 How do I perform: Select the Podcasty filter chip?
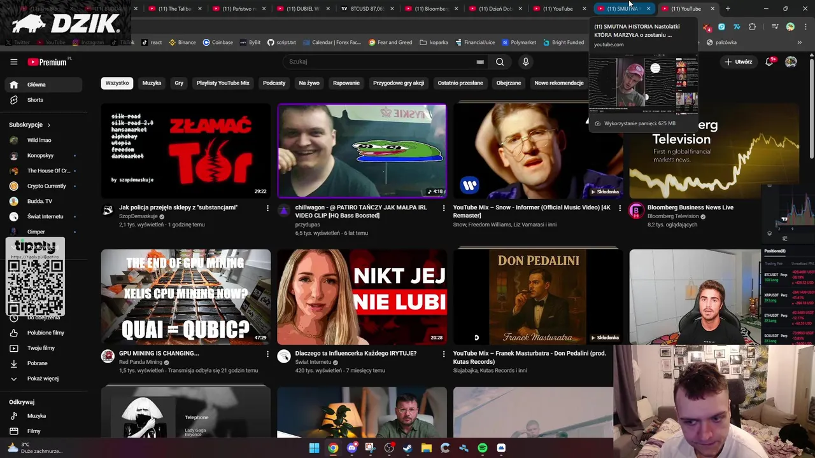[x=274, y=83]
